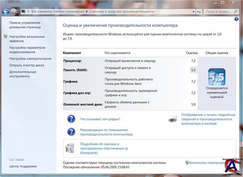This screenshot has height=177, width=243.
Task: Open 'Подробнее об оценках и программном обеспечении' link
Action: (104, 148)
